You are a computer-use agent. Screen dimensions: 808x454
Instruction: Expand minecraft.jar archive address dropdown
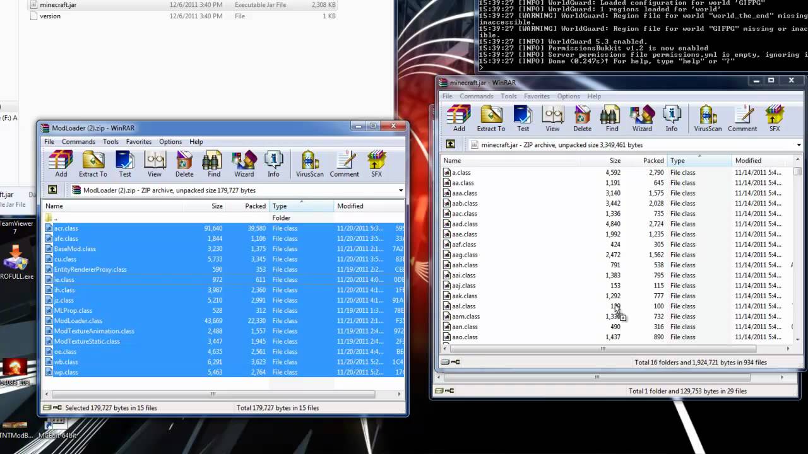point(799,144)
